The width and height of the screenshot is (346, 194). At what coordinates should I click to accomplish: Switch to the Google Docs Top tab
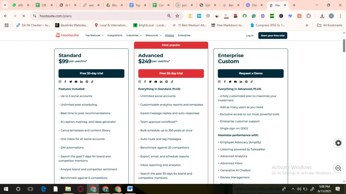138,5
